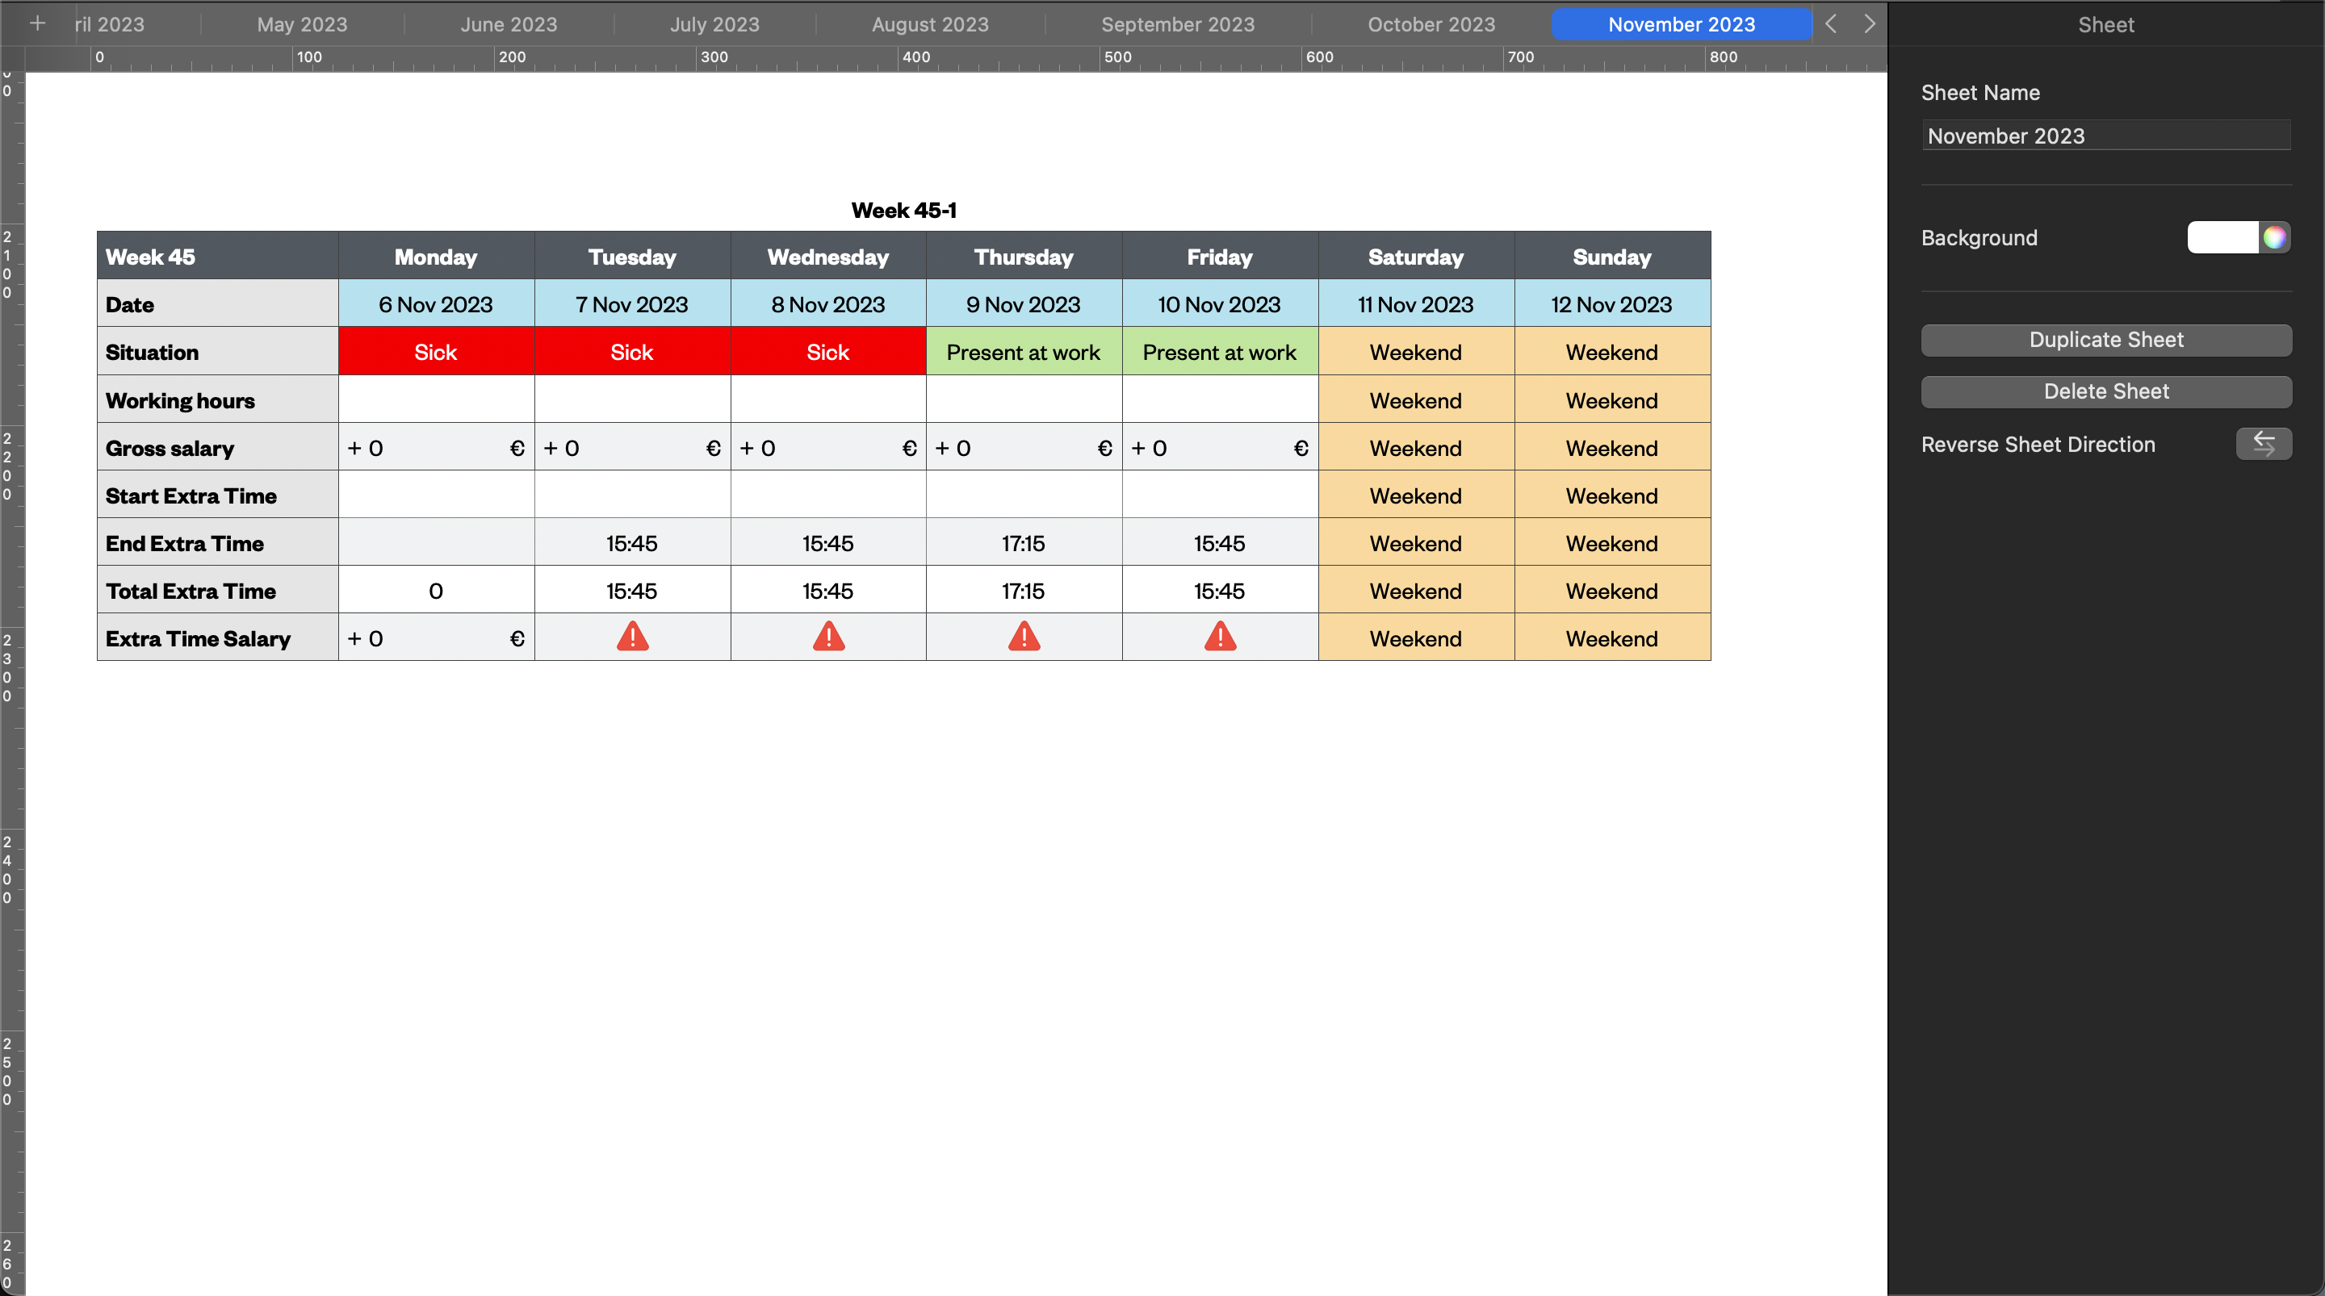This screenshot has width=2325, height=1296.
Task: Click the Sheet Name text field
Action: coord(2105,136)
